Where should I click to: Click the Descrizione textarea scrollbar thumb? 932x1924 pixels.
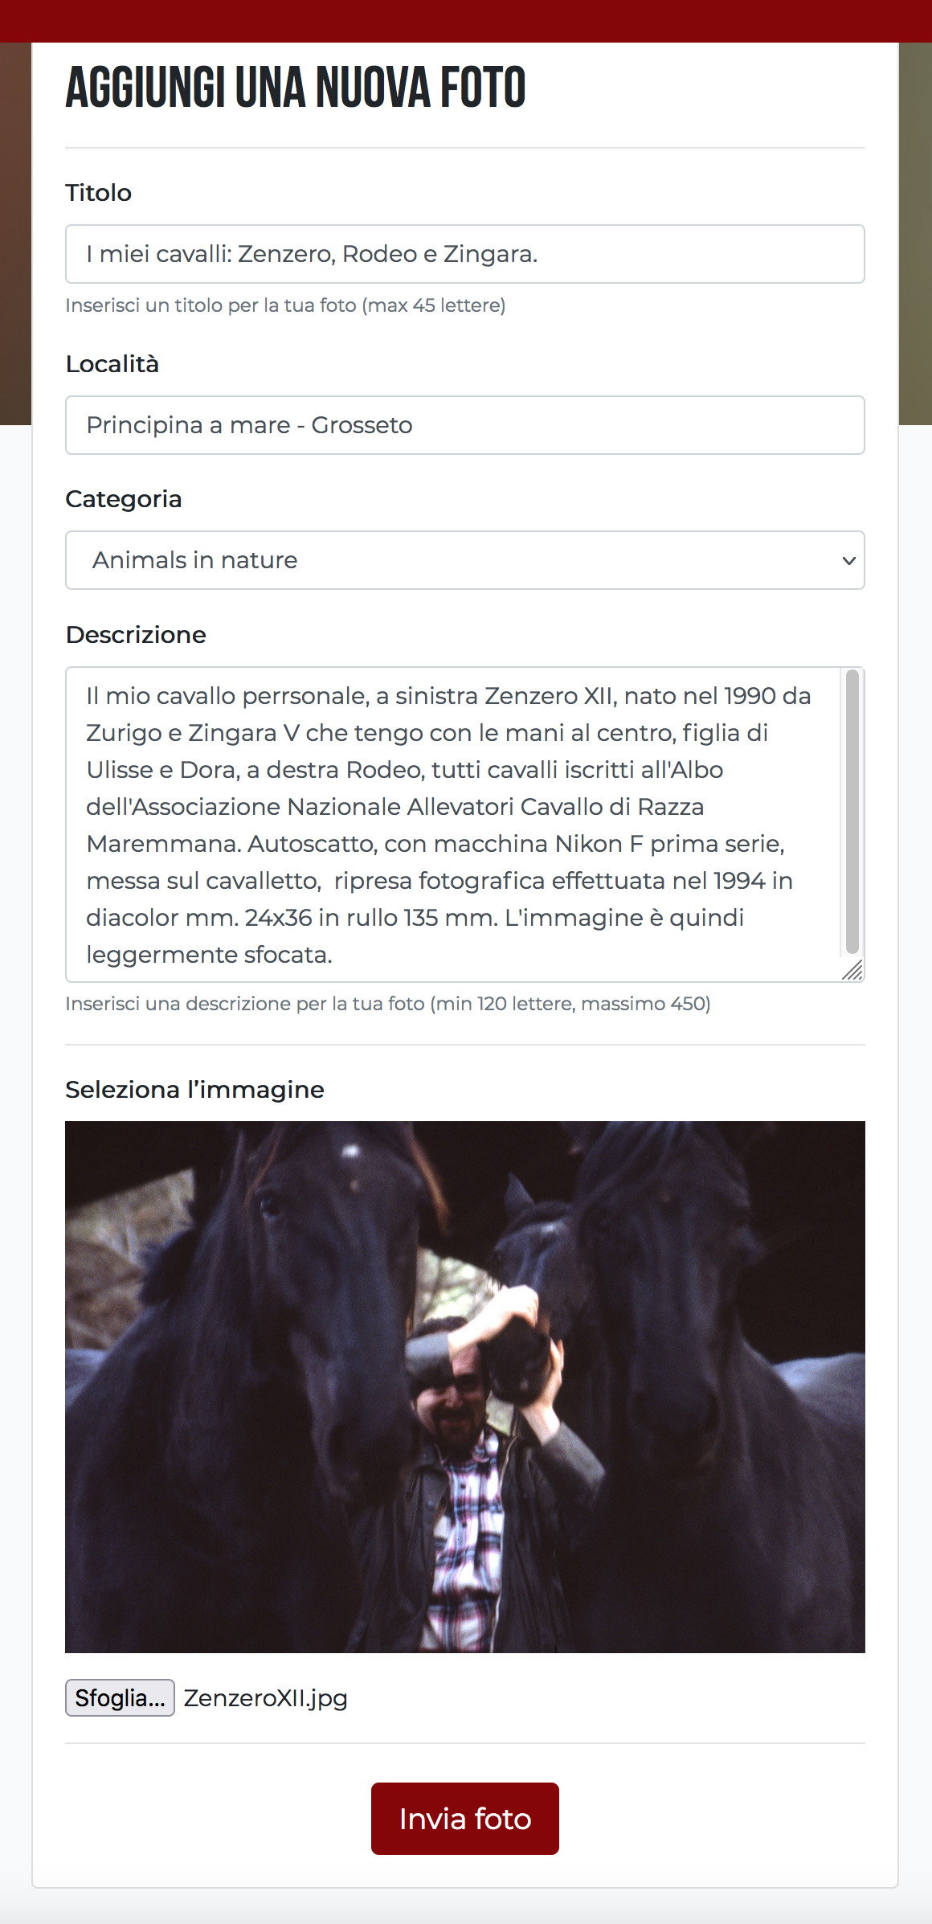pyautogui.click(x=852, y=812)
